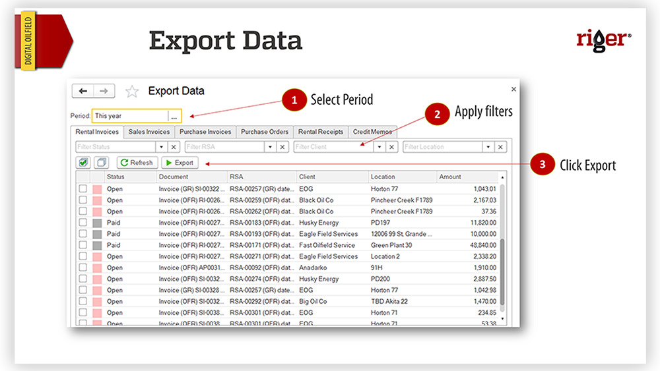The height and width of the screenshot is (371, 660).
Task: Switch to the Sales Invoices tab
Action: coord(149,132)
